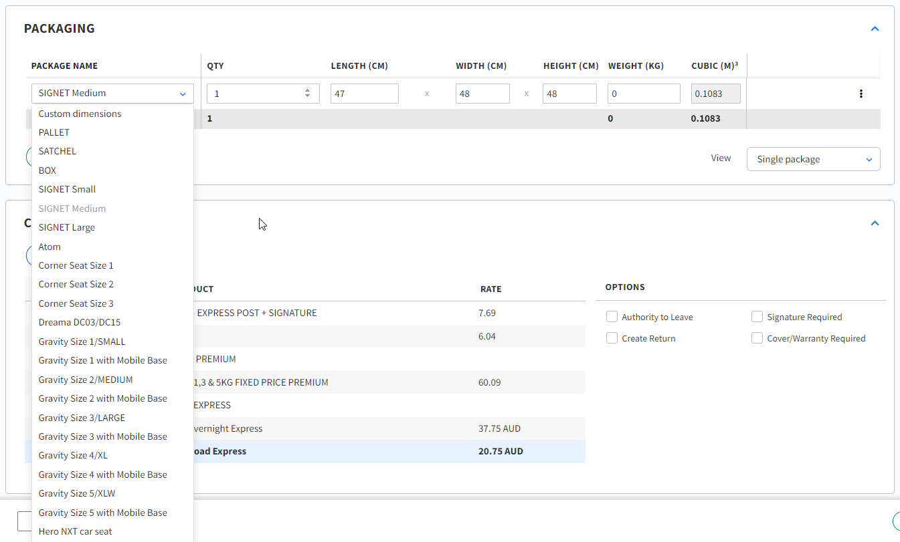
Task: Open the three-dot menu for the package row
Action: [861, 94]
